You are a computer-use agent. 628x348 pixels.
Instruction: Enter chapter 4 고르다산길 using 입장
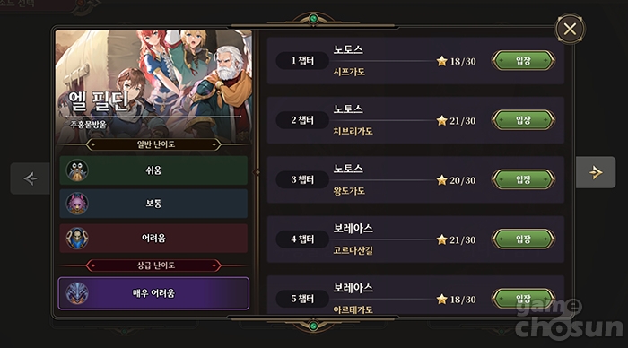tap(523, 239)
